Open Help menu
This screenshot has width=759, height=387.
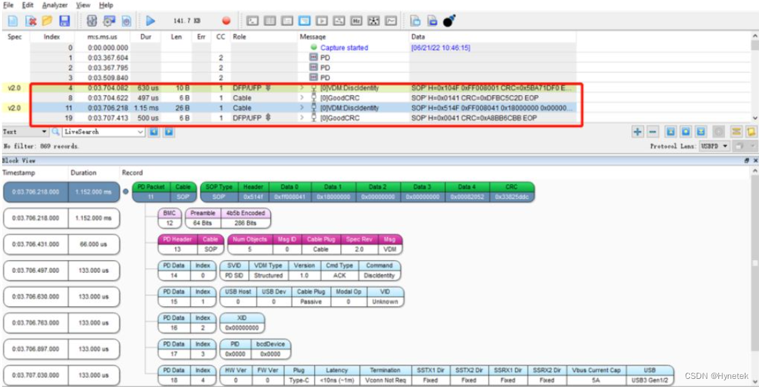point(106,5)
